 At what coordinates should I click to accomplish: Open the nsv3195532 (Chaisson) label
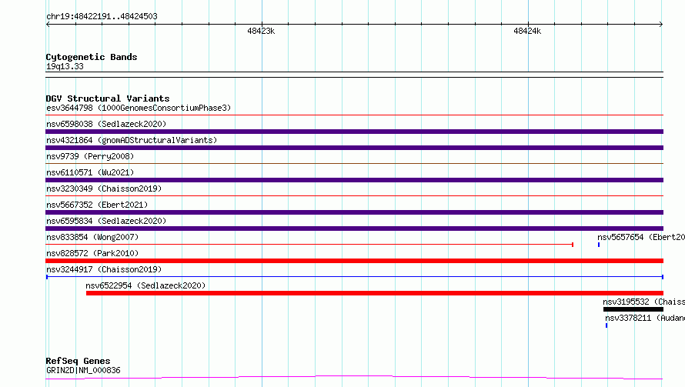[643, 302]
